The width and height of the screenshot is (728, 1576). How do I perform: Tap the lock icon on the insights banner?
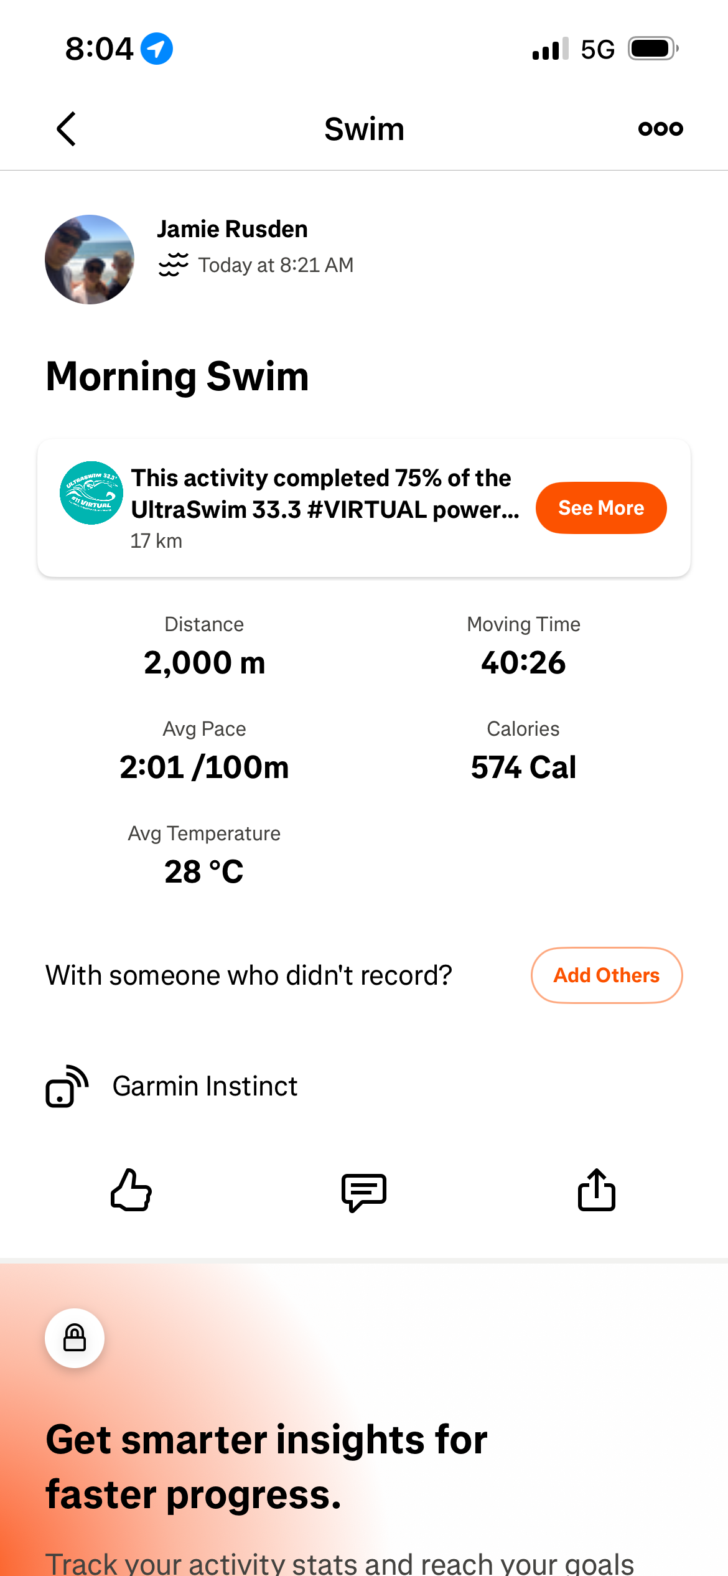pyautogui.click(x=75, y=1338)
